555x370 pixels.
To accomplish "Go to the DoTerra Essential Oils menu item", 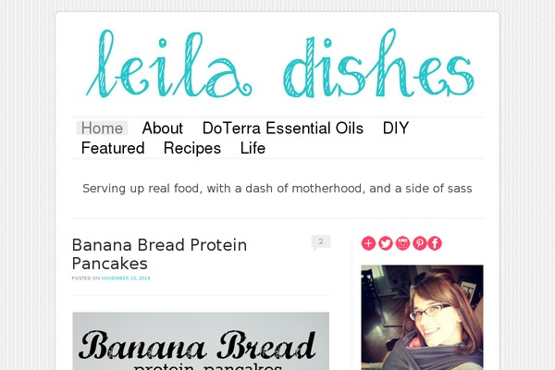I will pos(283,128).
